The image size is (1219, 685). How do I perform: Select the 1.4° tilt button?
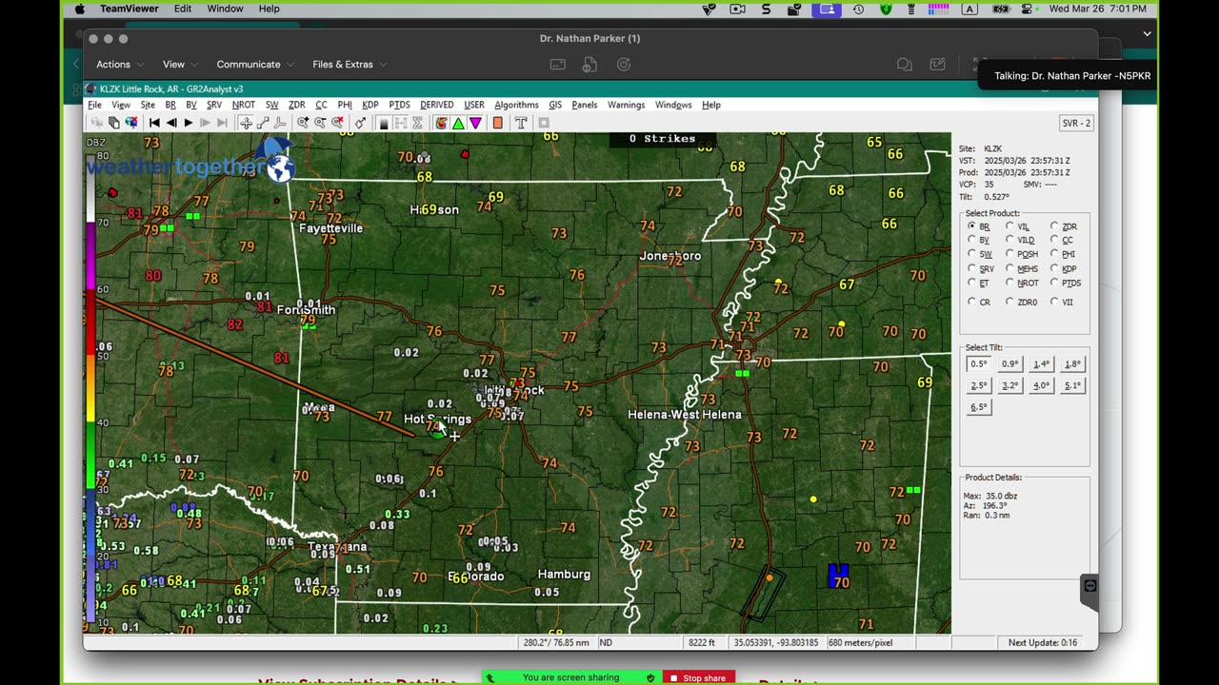point(1041,364)
